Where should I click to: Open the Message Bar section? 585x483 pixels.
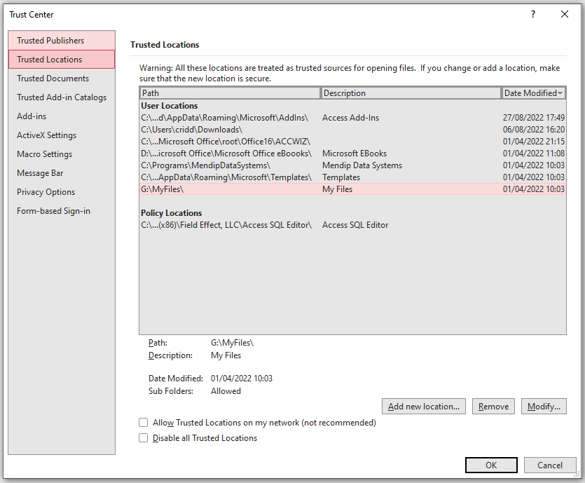point(62,173)
